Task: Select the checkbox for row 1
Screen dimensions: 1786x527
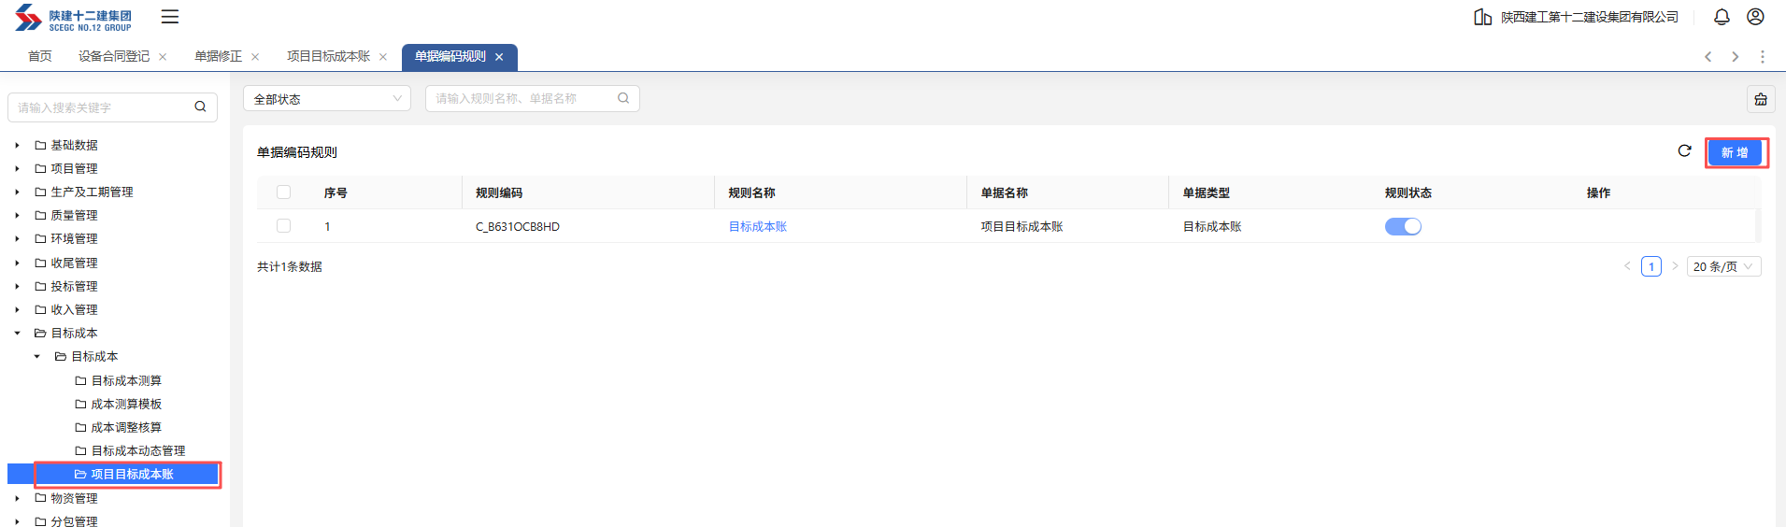Action: [284, 226]
